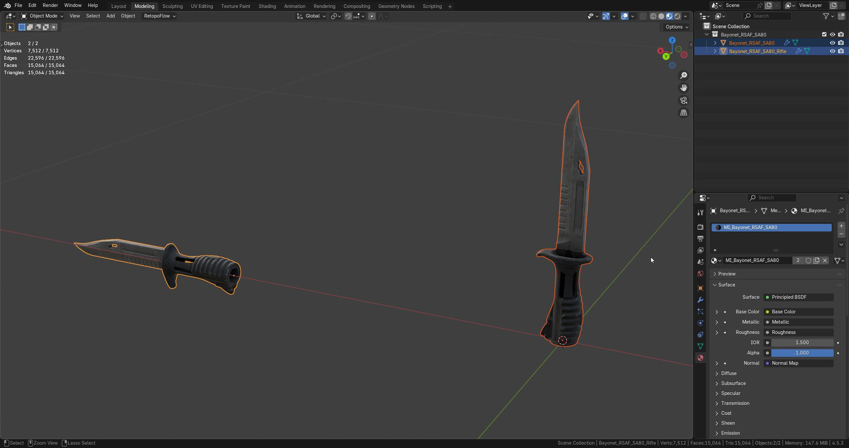Open the Render properties tab
849x448 pixels.
[700, 227]
